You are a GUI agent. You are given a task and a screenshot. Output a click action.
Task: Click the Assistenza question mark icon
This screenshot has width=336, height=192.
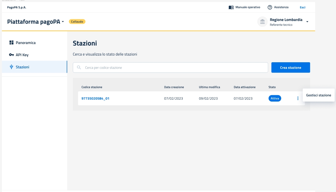tap(270, 7)
